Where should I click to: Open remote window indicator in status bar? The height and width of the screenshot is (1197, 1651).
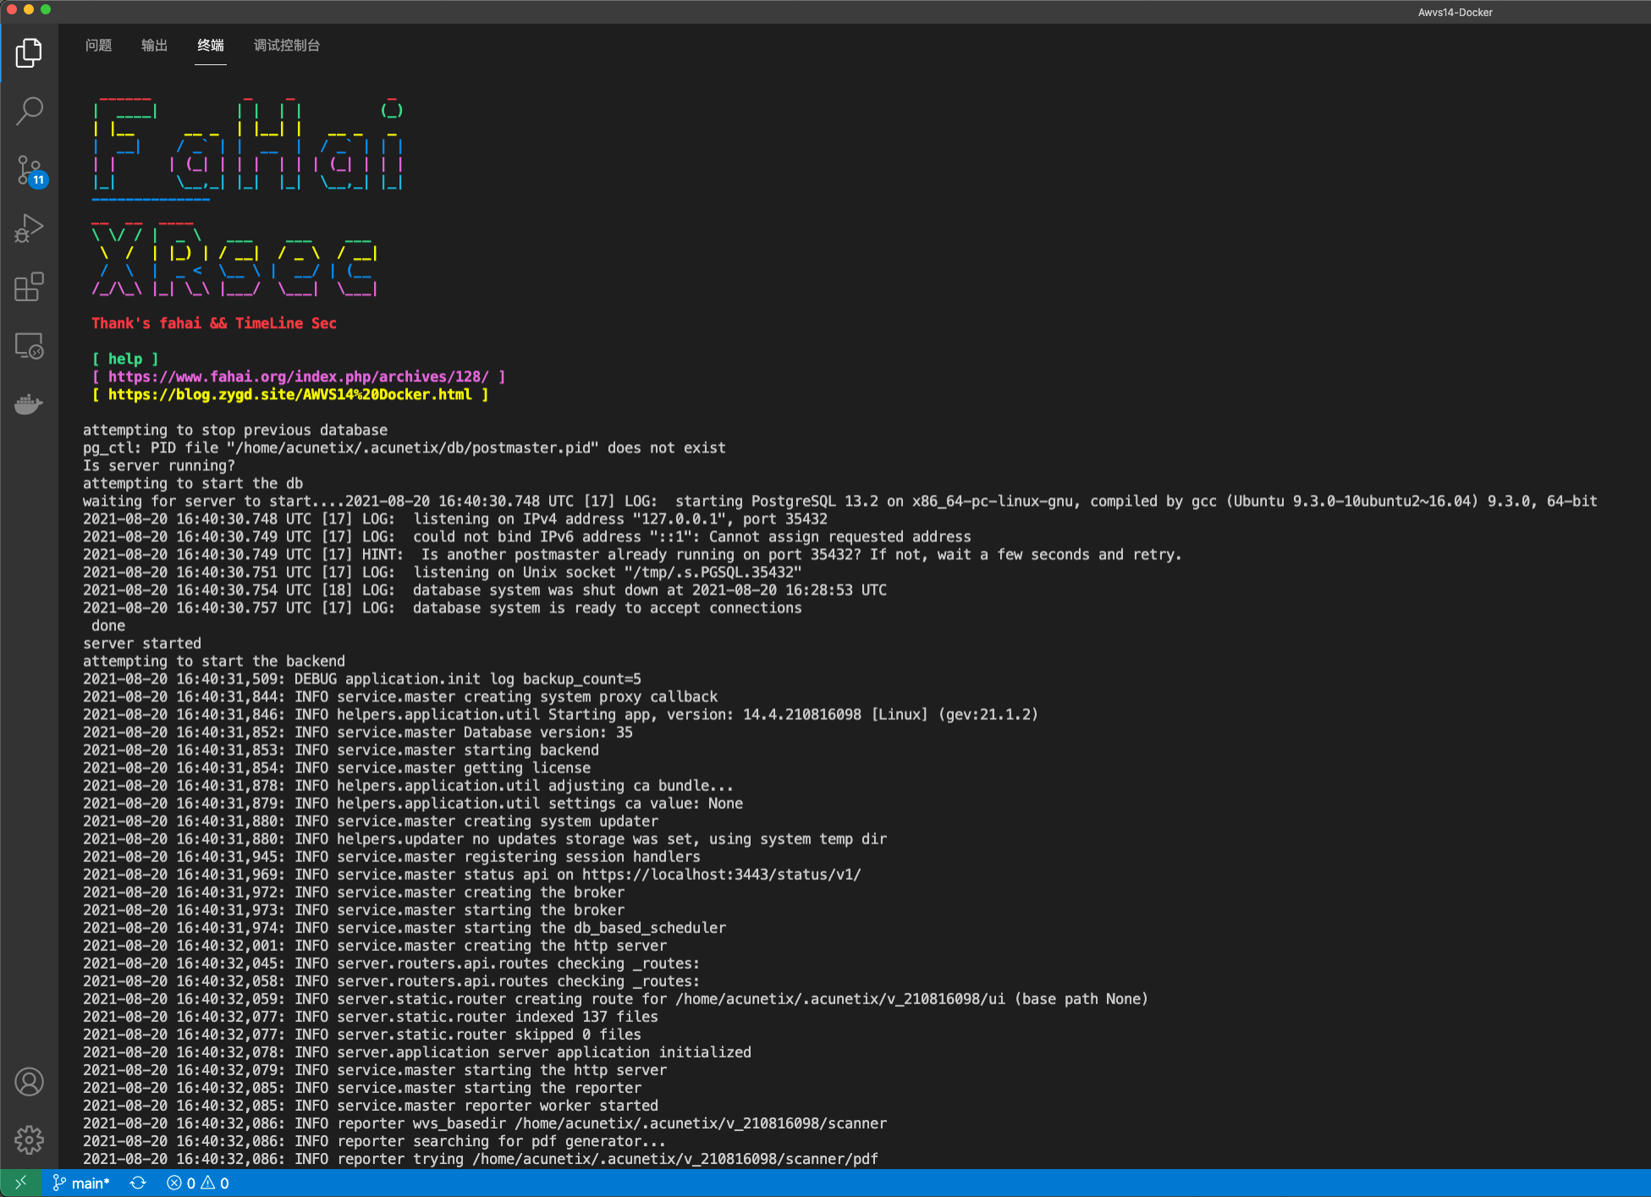point(20,1183)
